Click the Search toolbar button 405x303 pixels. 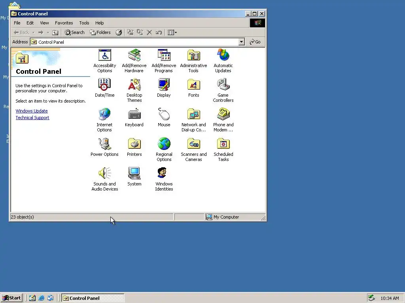click(75, 32)
